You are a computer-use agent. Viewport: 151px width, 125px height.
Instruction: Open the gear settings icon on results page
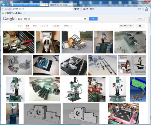pos(140,26)
